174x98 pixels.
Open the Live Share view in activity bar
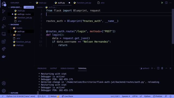pos(4,49)
